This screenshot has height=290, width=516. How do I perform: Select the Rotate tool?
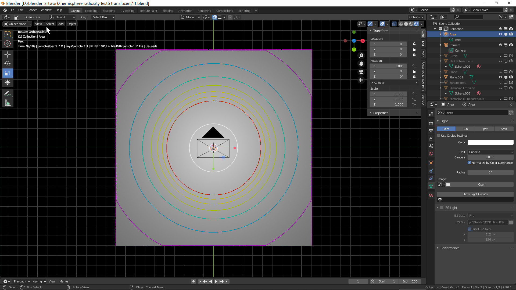tap(8, 64)
